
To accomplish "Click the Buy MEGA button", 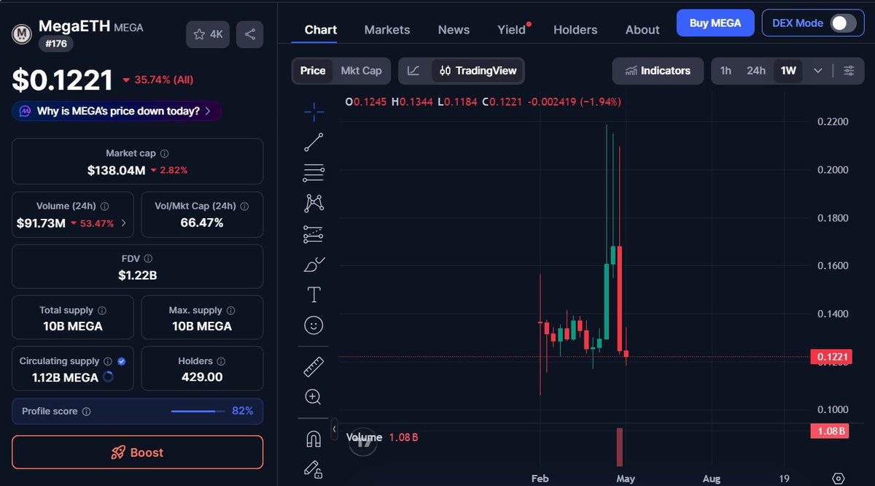I will tap(715, 23).
